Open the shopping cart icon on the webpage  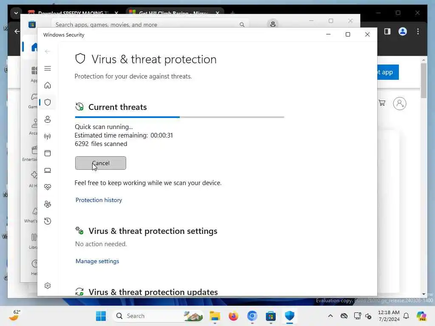pyautogui.click(x=382, y=103)
